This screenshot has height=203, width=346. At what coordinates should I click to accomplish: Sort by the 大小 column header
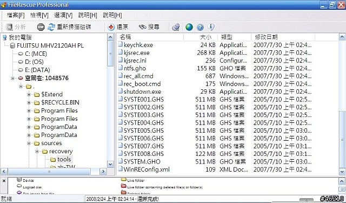[x=201, y=37]
